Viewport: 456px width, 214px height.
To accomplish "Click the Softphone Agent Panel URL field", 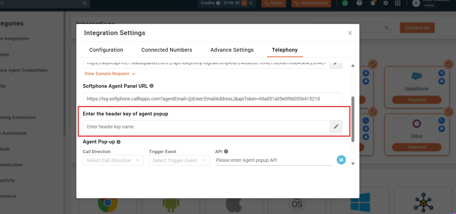I will (212, 99).
